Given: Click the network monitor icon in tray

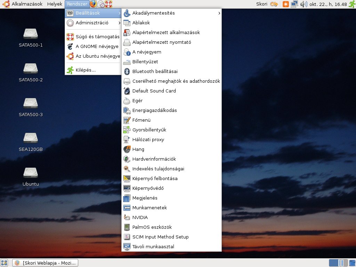Looking at the screenshot, I should point(294,4).
